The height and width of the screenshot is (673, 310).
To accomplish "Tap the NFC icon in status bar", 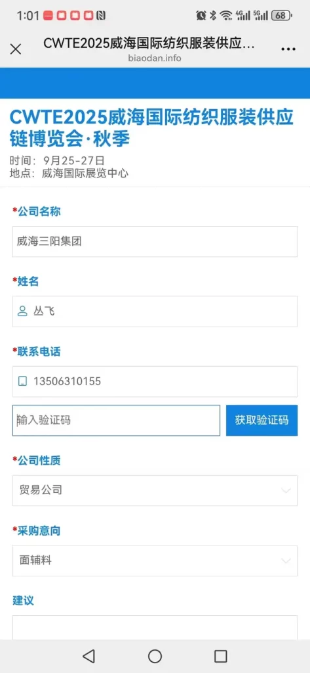I will (x=101, y=16).
